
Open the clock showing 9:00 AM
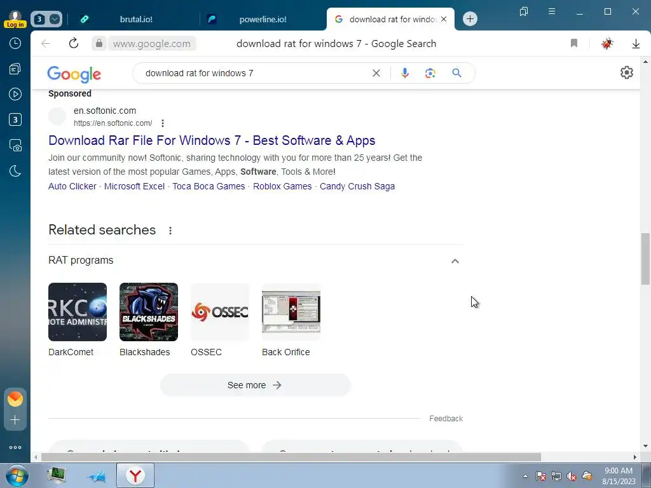[x=619, y=476]
